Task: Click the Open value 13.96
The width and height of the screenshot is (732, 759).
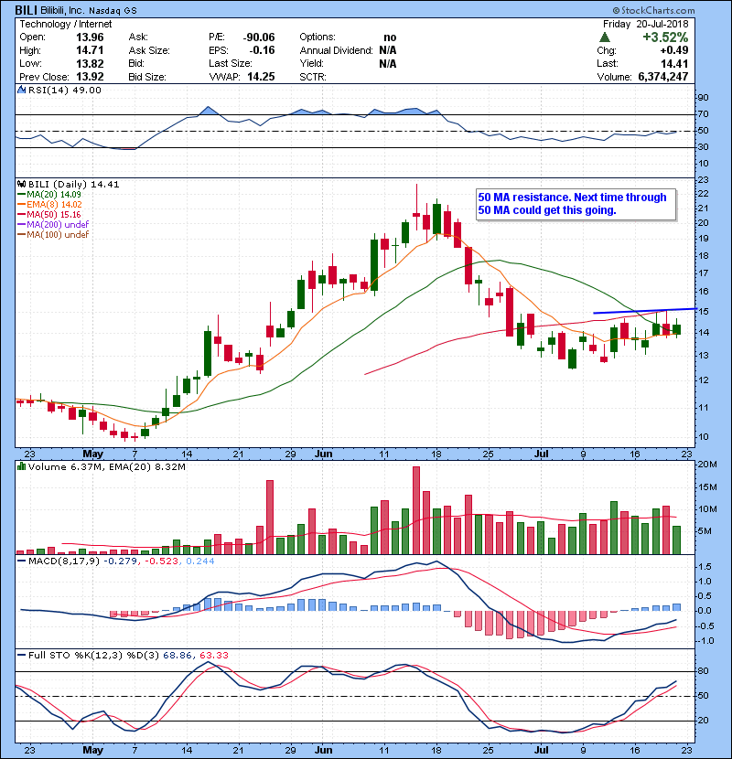Action: click(x=90, y=37)
